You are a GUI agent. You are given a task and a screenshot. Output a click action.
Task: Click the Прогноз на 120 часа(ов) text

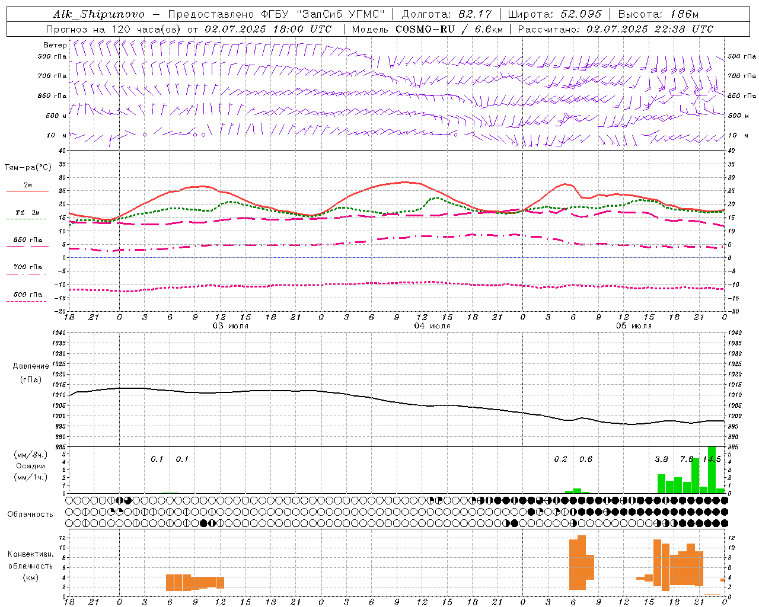point(114,29)
